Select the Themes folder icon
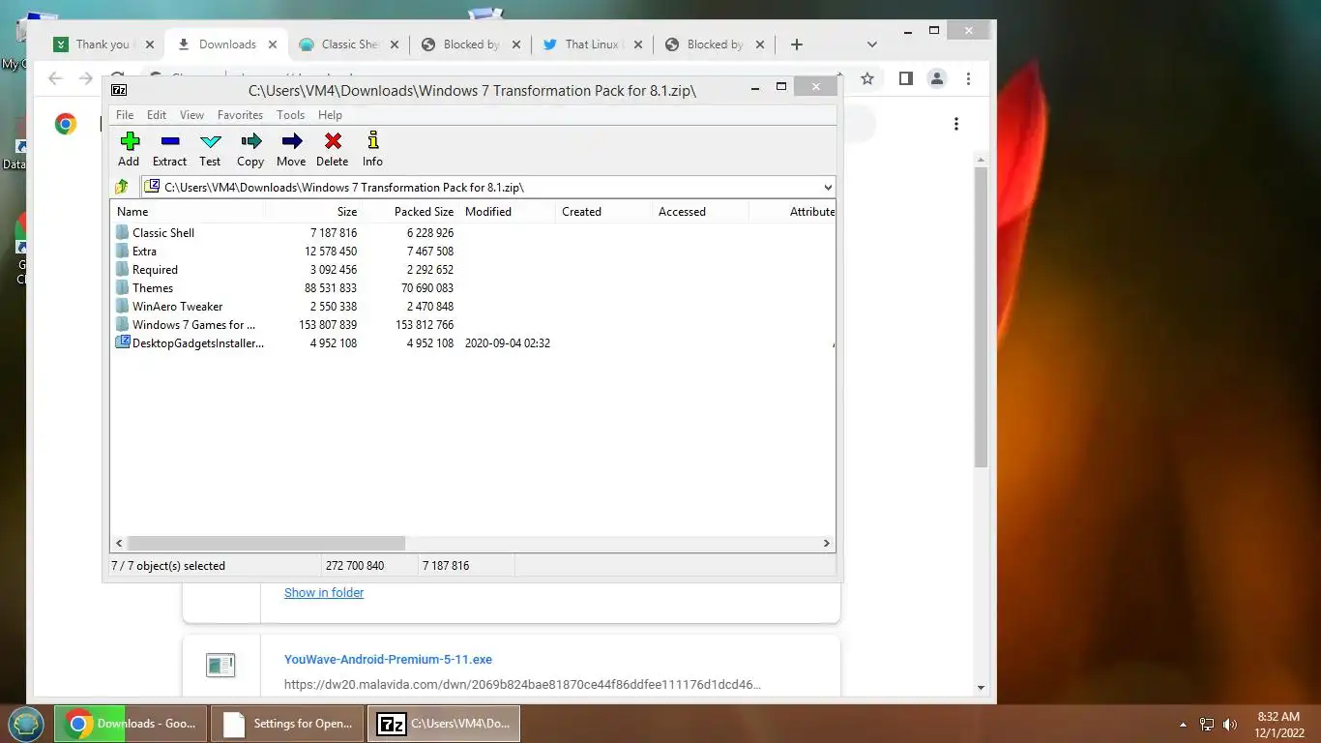 tap(122, 287)
